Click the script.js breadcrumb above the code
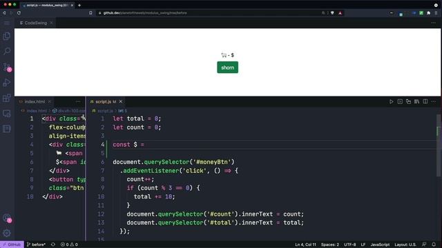This screenshot has width=442, height=248. tap(105, 111)
